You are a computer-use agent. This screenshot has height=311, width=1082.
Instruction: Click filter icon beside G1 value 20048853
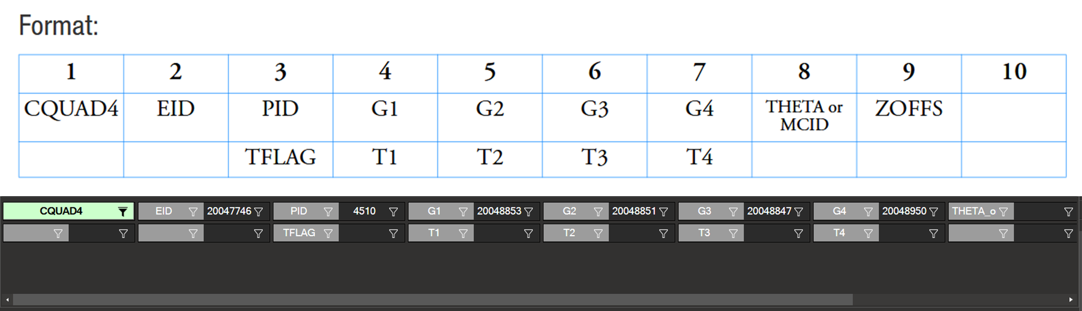click(x=528, y=212)
